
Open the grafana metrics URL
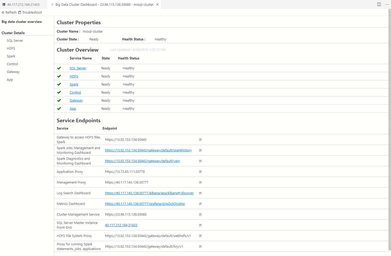[145, 204]
